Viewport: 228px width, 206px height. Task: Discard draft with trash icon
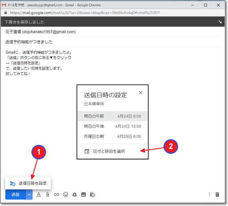(x=217, y=195)
